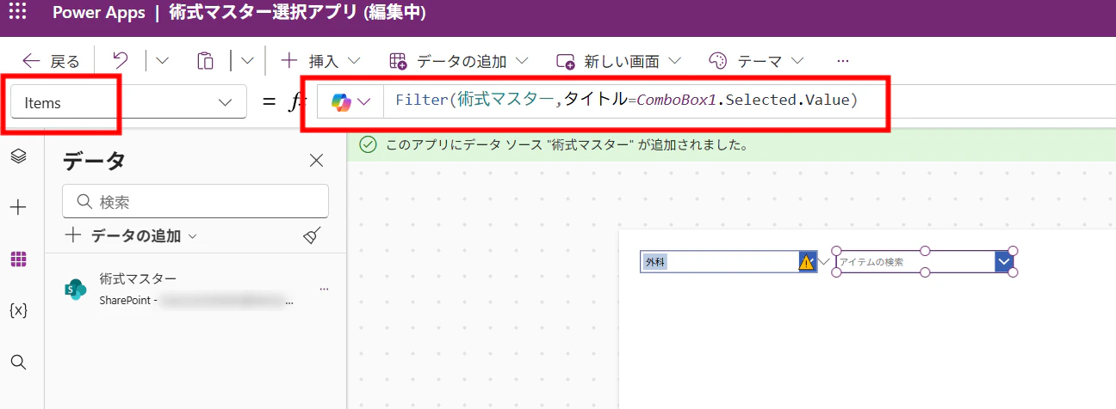Open the テーマ menu

click(755, 61)
